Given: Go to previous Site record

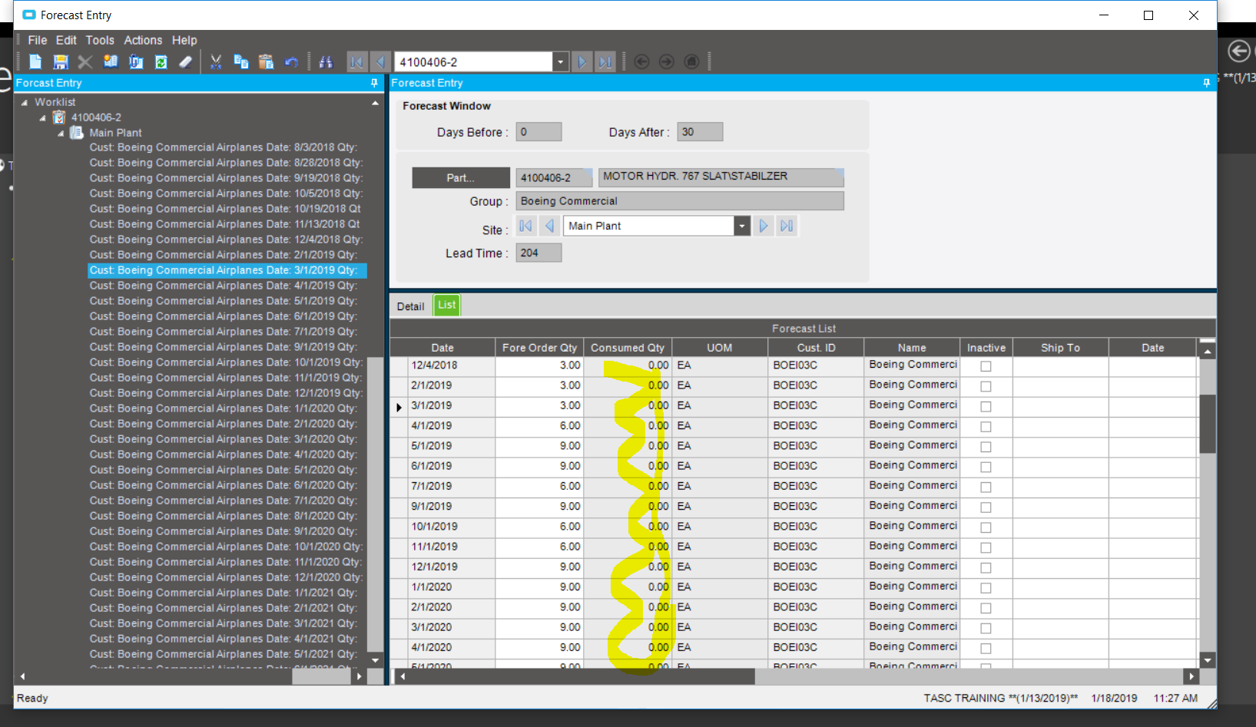Looking at the screenshot, I should point(549,226).
